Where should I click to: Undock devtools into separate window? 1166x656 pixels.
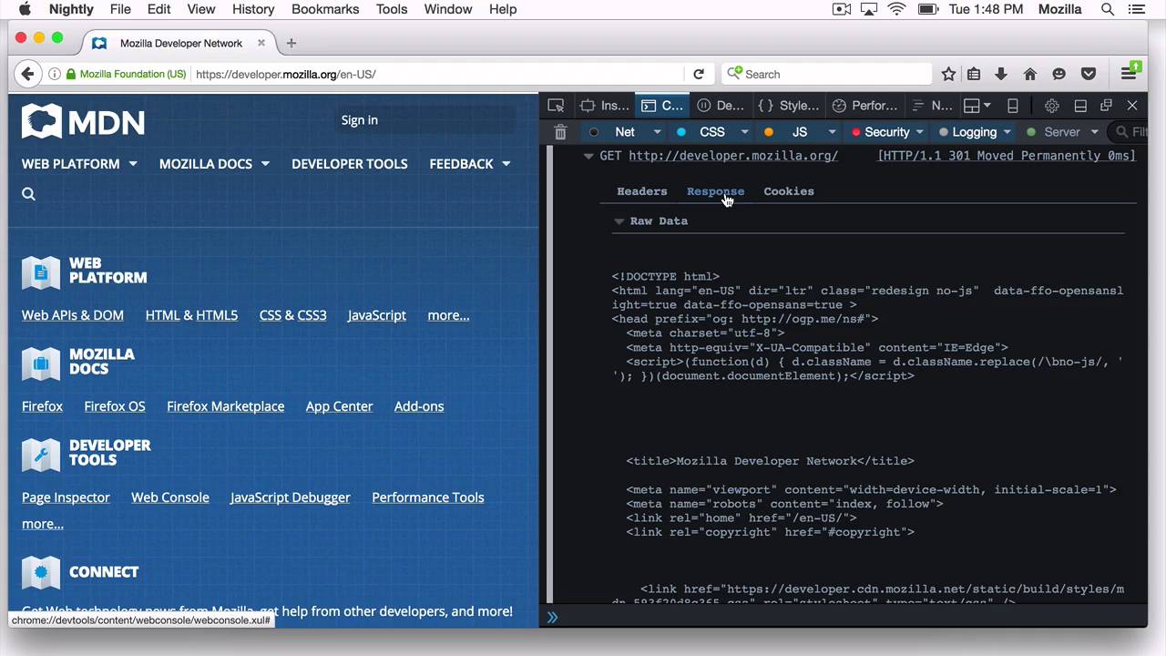1106,106
